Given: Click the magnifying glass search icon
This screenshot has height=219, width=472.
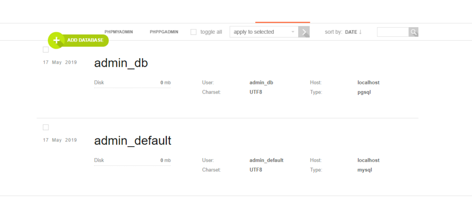Looking at the screenshot, I should [413, 32].
